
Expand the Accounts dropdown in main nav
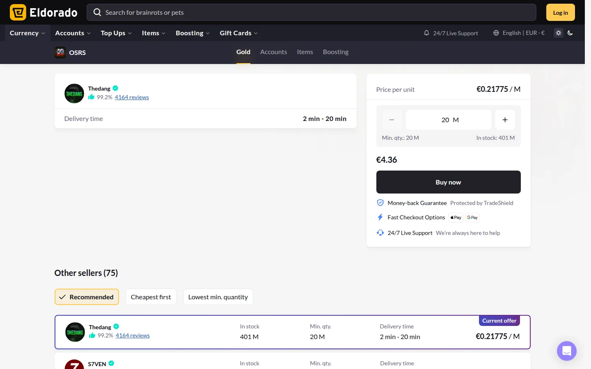(73, 33)
